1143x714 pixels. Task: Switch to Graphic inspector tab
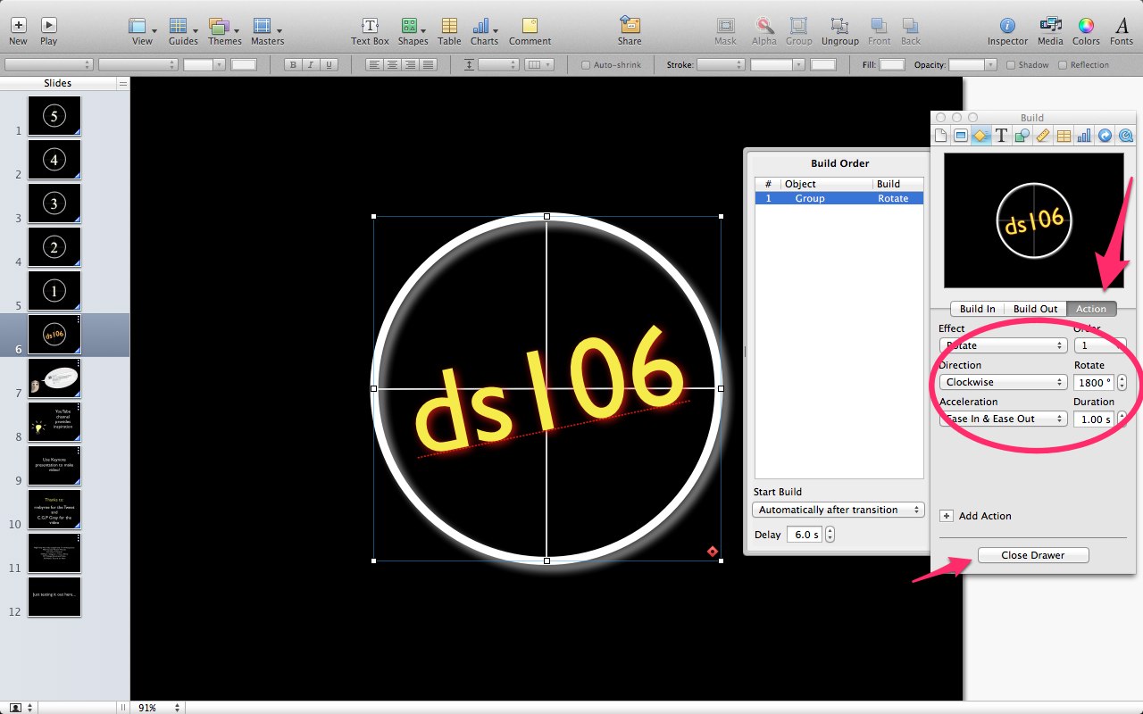(1022, 136)
